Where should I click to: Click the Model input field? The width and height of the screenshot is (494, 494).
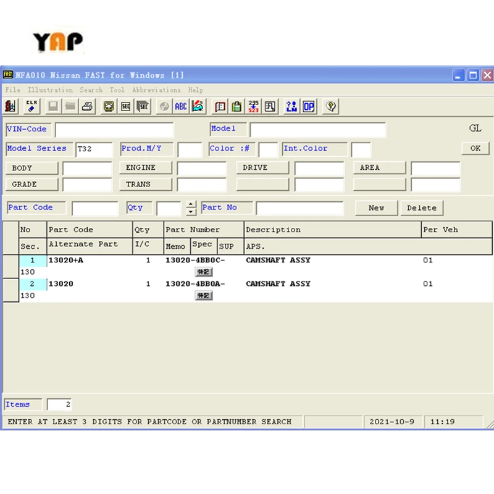[x=317, y=130]
